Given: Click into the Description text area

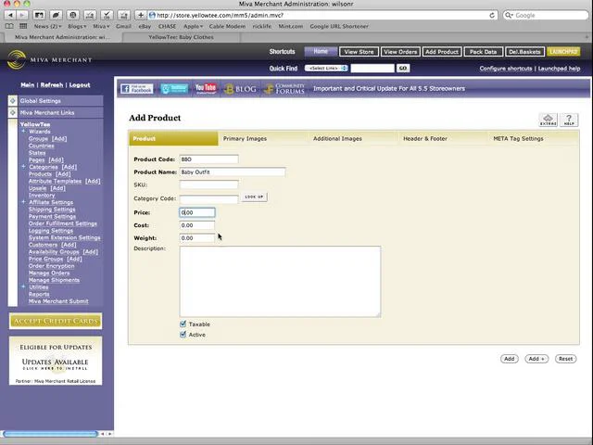Looking at the screenshot, I should coord(280,282).
